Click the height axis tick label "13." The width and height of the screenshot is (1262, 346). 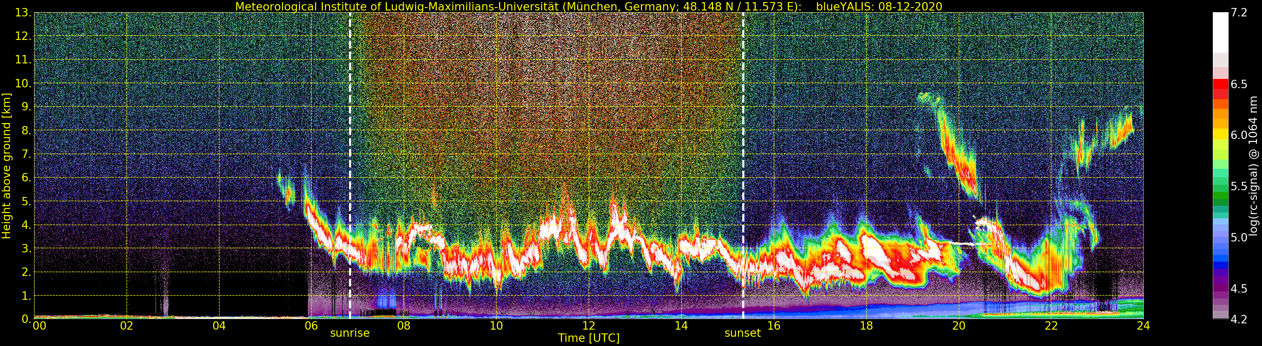[23, 13]
